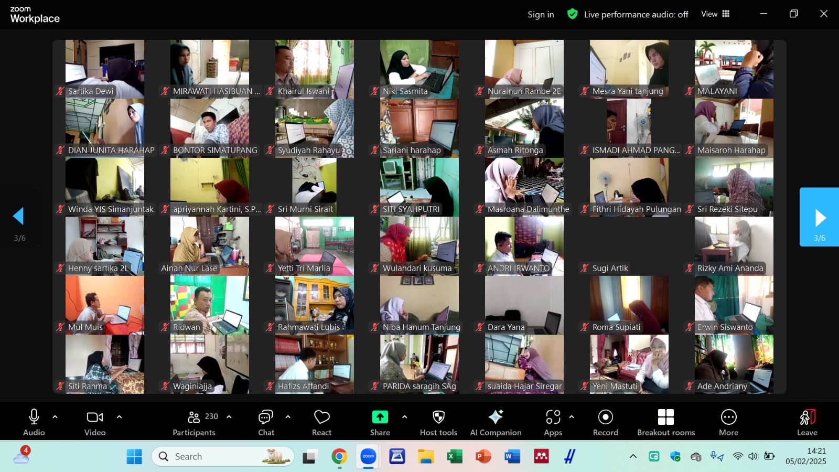This screenshot has width=839, height=472.
Task: Click Live performance audio: off label
Action: (636, 15)
